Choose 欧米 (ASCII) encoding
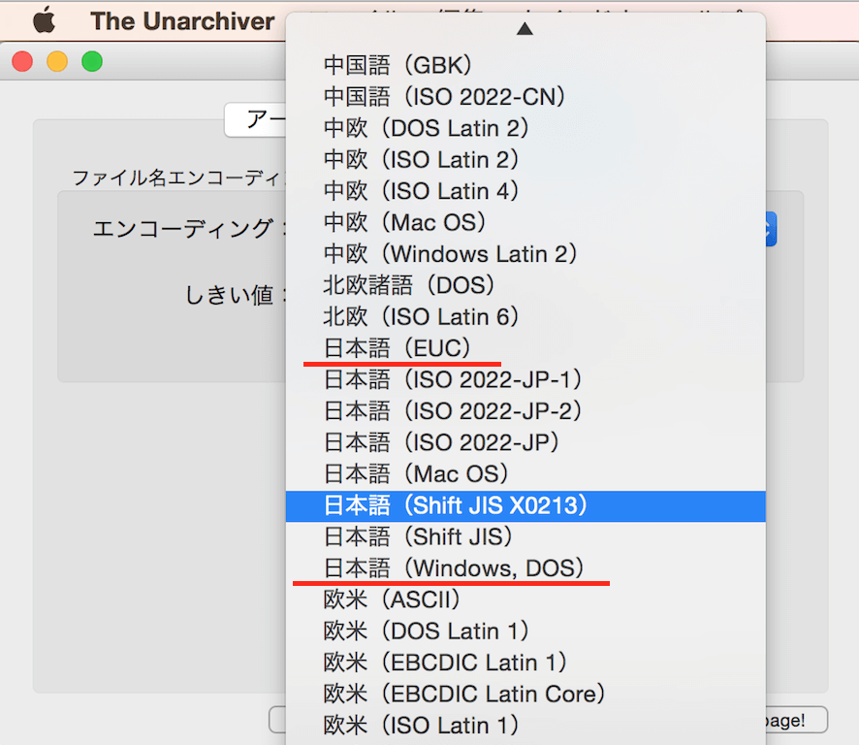The width and height of the screenshot is (859, 745). [x=525, y=599]
